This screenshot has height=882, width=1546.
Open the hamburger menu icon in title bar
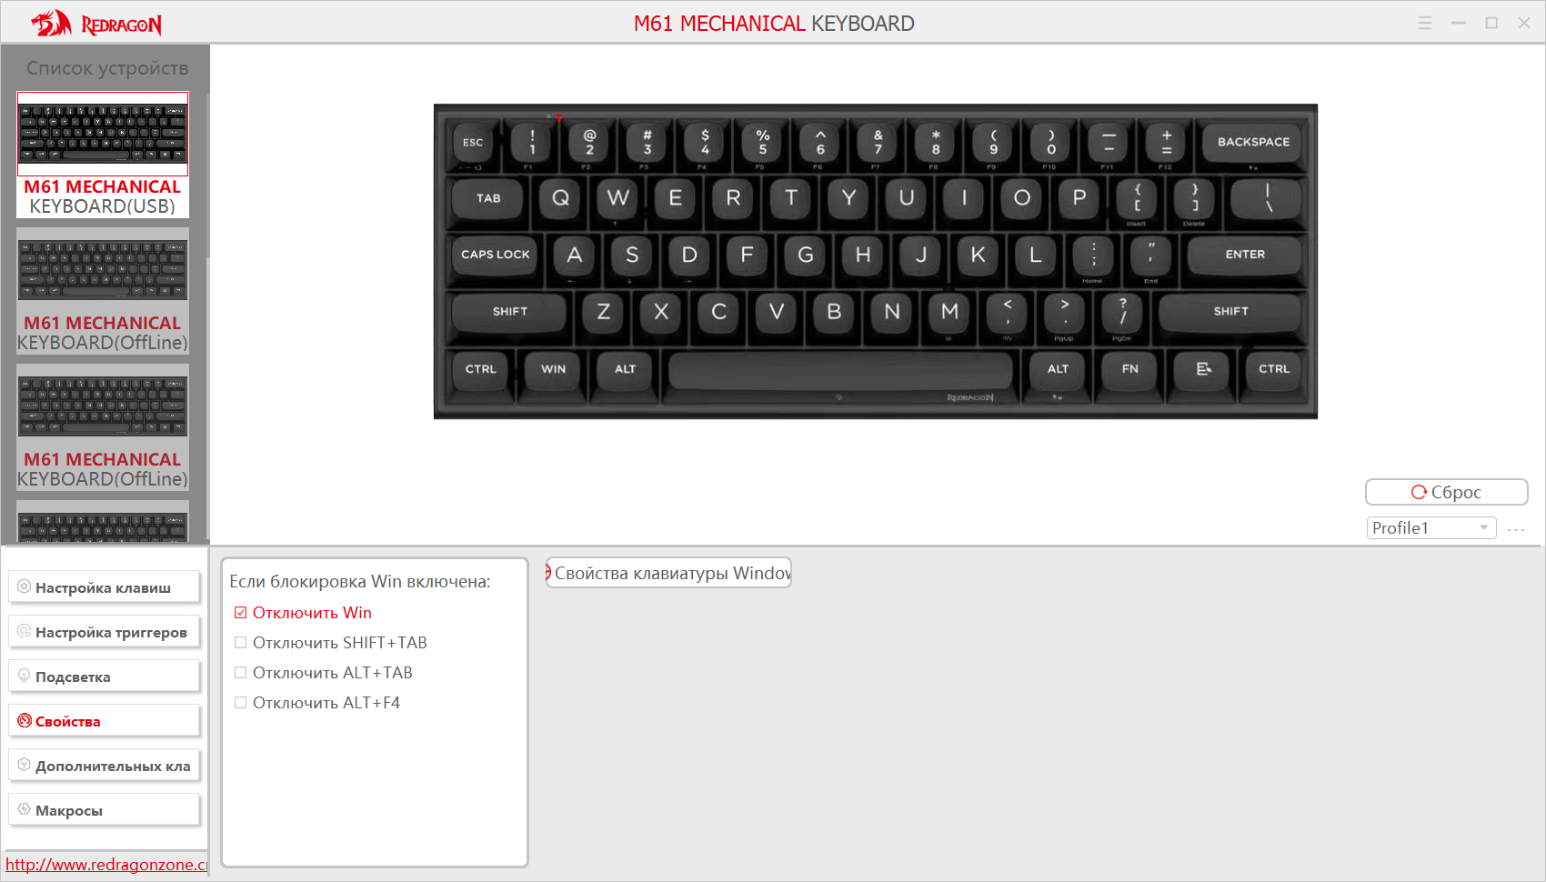[x=1425, y=23]
